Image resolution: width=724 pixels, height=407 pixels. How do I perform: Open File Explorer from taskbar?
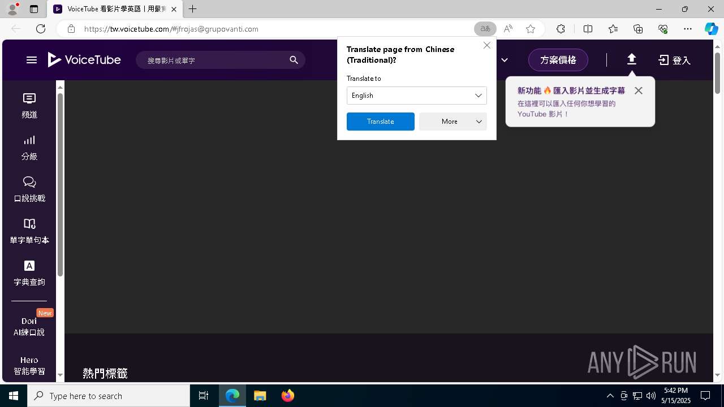[x=260, y=396]
